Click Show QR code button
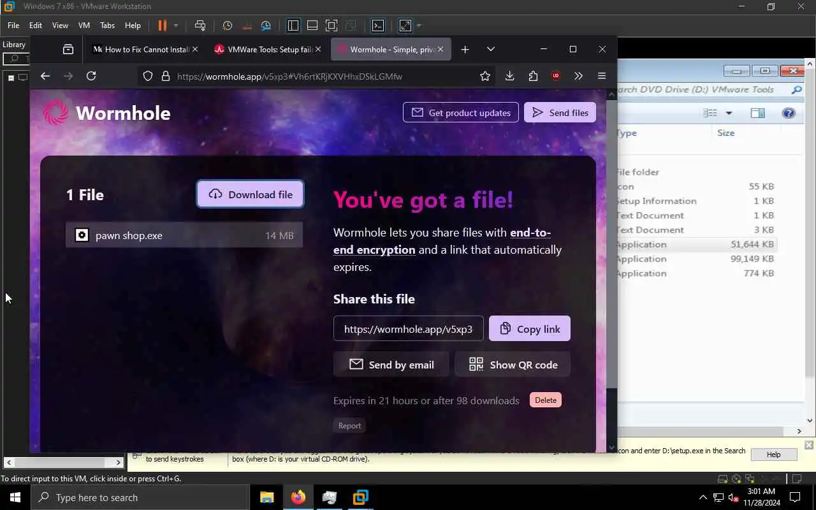The height and width of the screenshot is (510, 816). pos(513,365)
